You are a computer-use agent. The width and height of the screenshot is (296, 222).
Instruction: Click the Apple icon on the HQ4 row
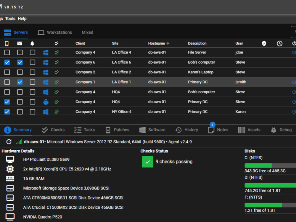coord(46,102)
